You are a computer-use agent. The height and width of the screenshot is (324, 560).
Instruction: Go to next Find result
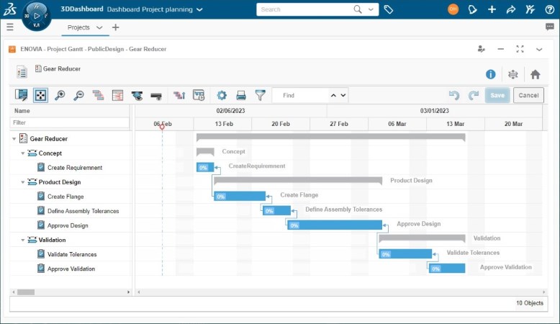[343, 95]
